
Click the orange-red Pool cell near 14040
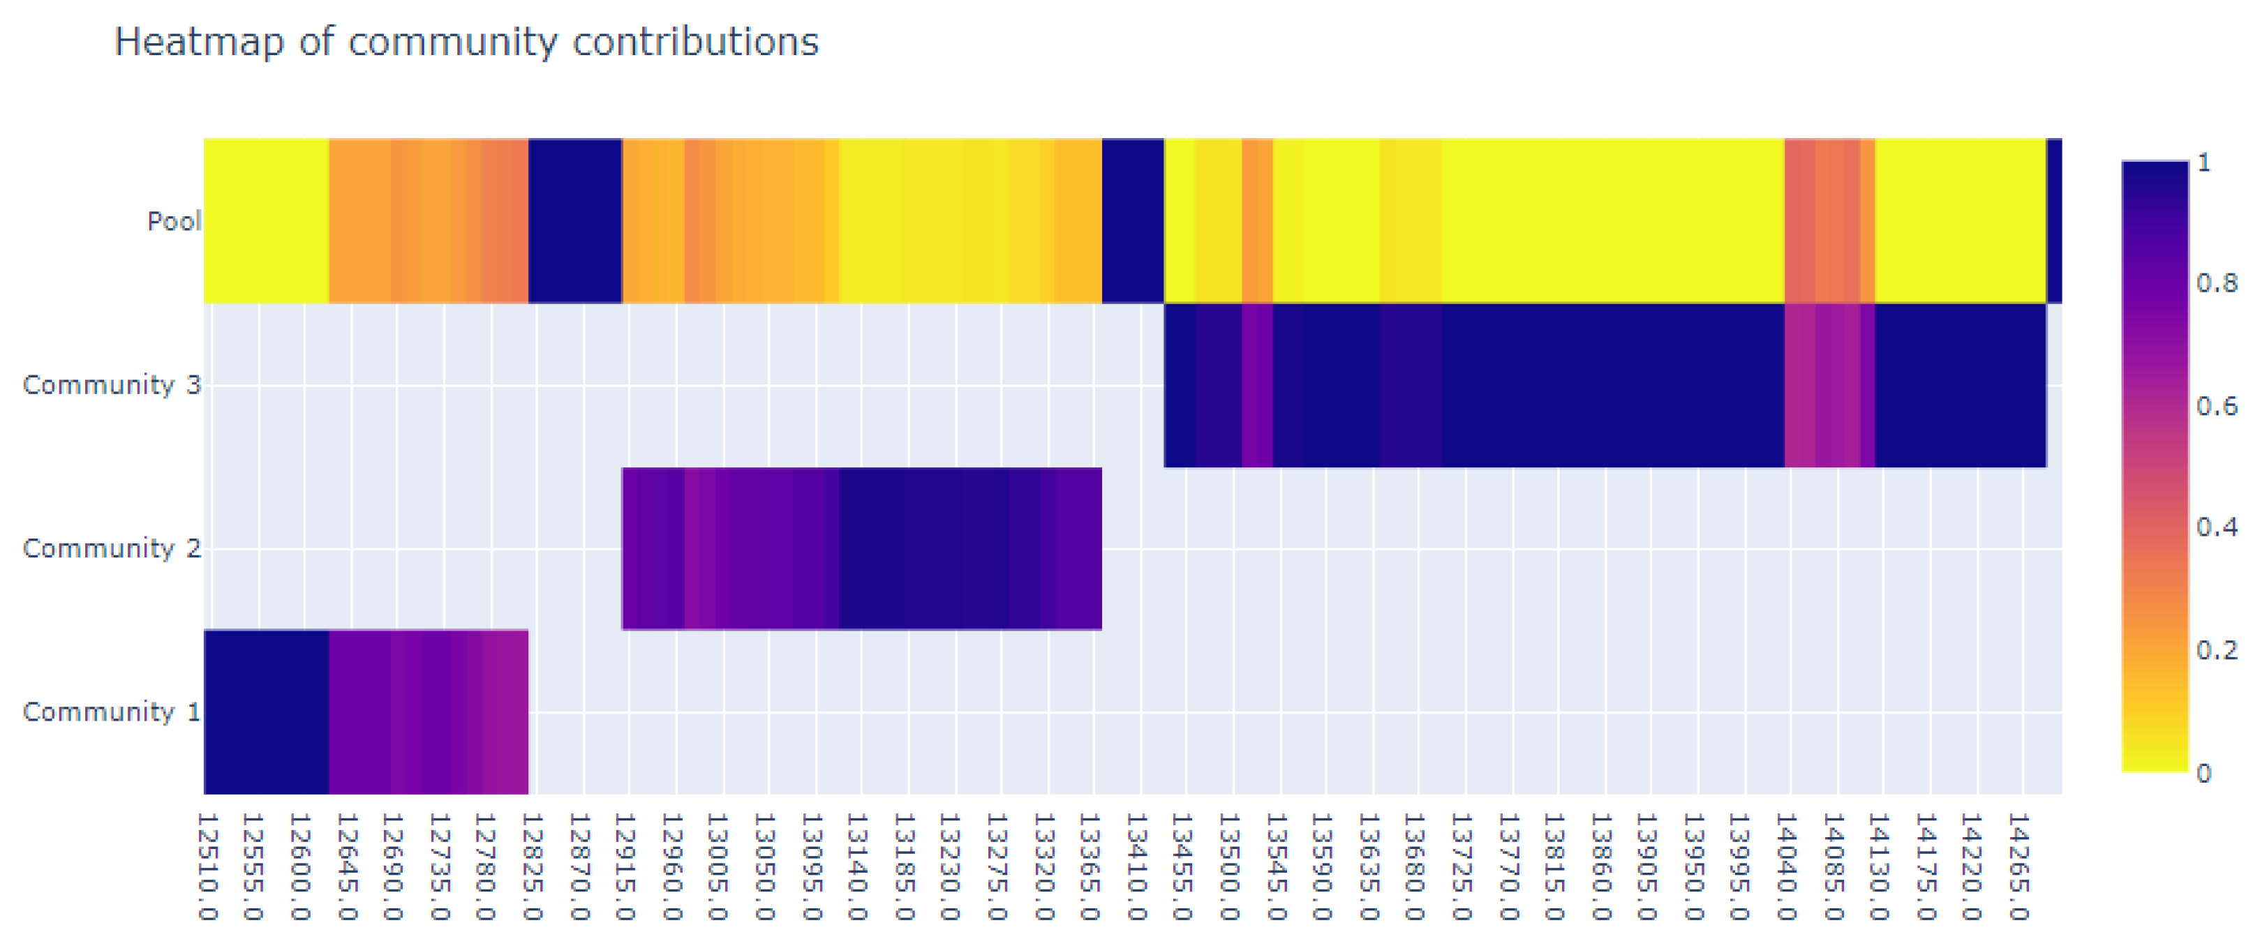pyautogui.click(x=1800, y=221)
